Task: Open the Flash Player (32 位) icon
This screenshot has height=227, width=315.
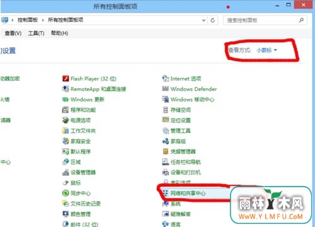Action: pyautogui.click(x=66, y=79)
